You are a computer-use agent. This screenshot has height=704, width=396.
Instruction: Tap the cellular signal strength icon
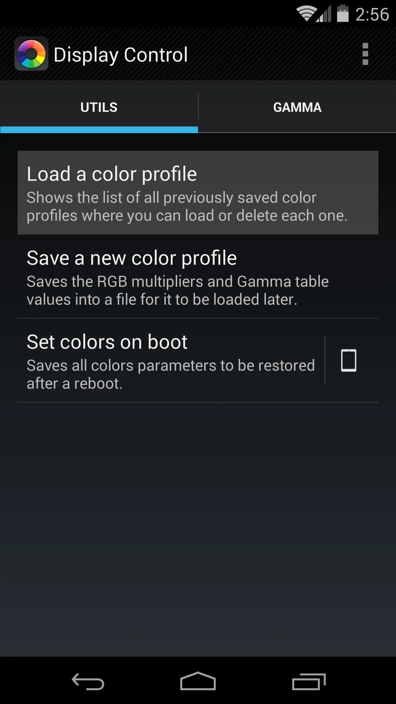click(324, 14)
